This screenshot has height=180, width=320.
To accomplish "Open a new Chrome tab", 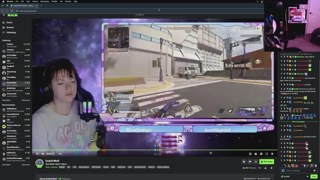I will 41,5.
